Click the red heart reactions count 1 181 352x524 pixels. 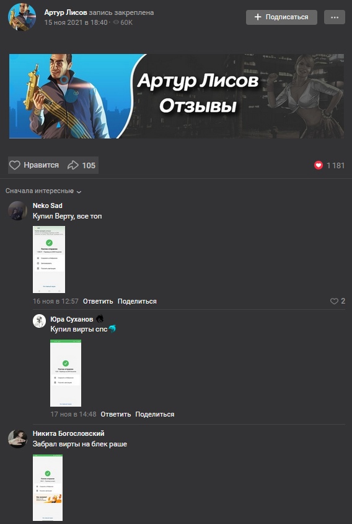click(x=329, y=165)
